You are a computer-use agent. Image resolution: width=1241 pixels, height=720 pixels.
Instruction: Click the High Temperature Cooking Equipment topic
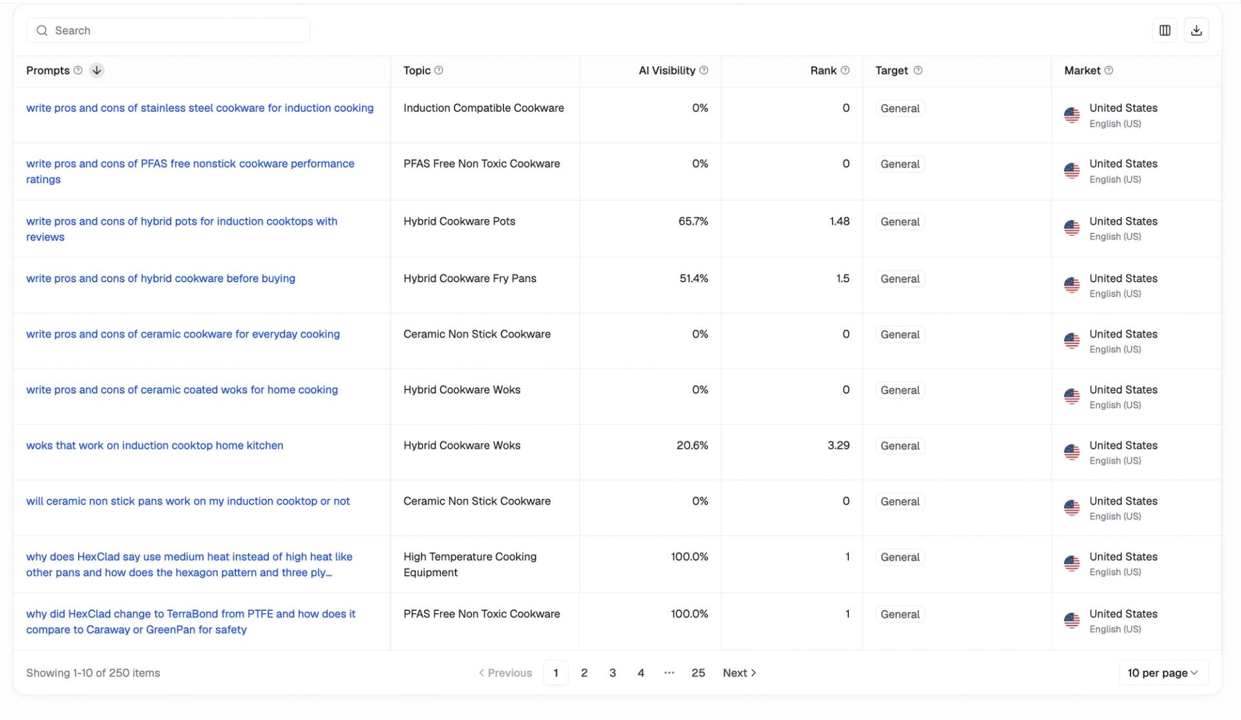pyautogui.click(x=470, y=564)
